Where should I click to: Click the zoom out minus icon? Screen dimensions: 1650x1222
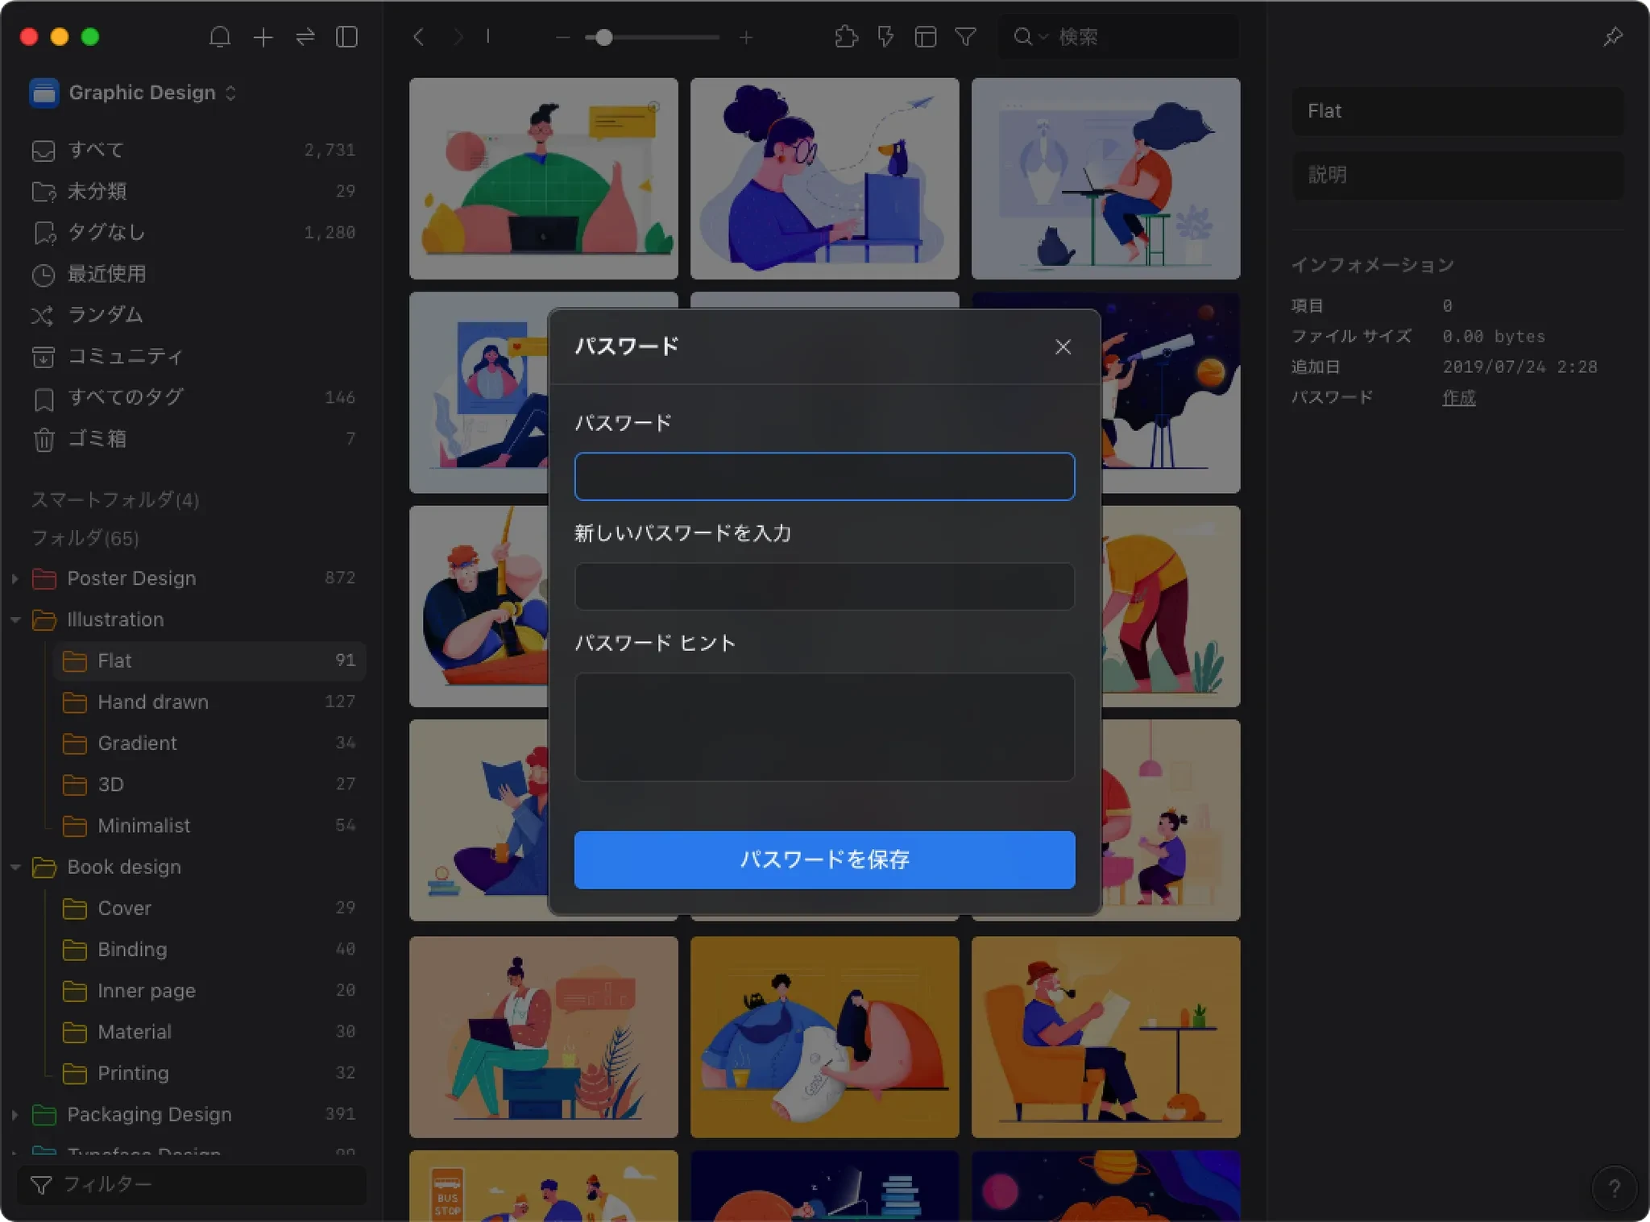click(562, 37)
